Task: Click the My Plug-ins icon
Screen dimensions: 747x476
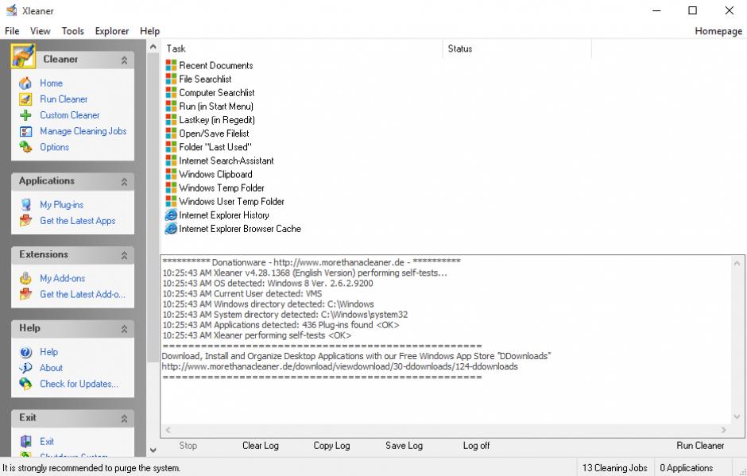Action: click(25, 205)
